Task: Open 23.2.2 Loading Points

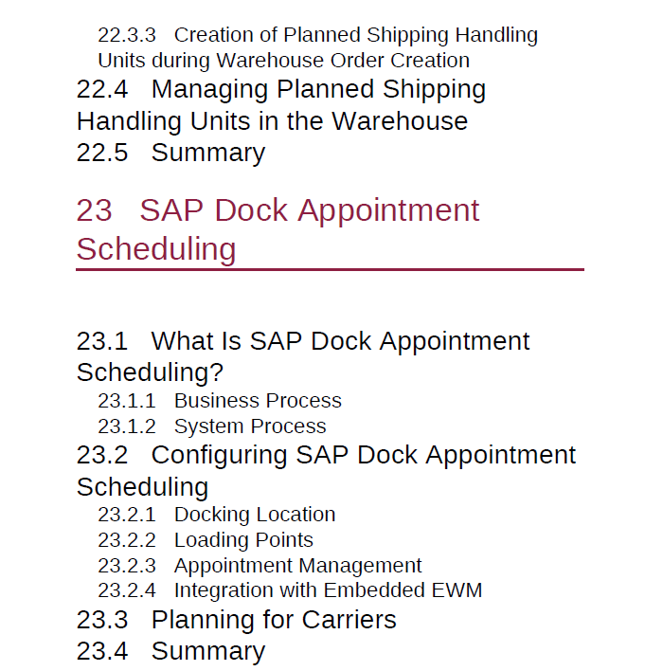Action: 206,540
